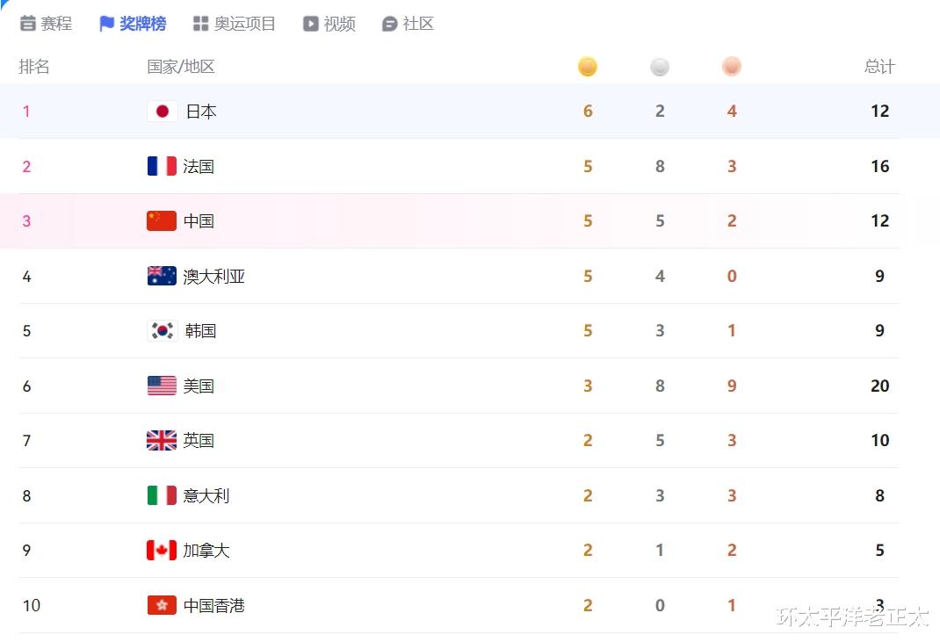This screenshot has height=642, width=940.
Task: Click the South Korea flag icon
Action: [x=162, y=330]
